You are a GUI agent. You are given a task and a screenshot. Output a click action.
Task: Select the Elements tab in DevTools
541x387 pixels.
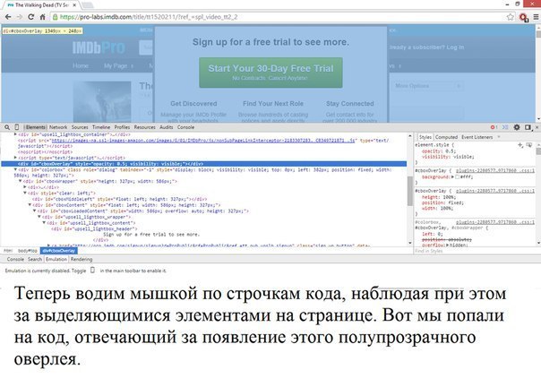36,127
